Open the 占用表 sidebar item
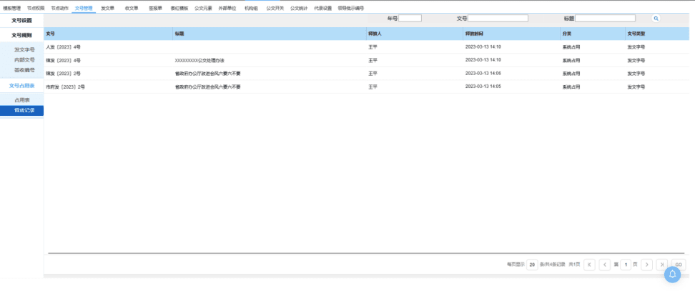The image size is (695, 296). tap(21, 100)
